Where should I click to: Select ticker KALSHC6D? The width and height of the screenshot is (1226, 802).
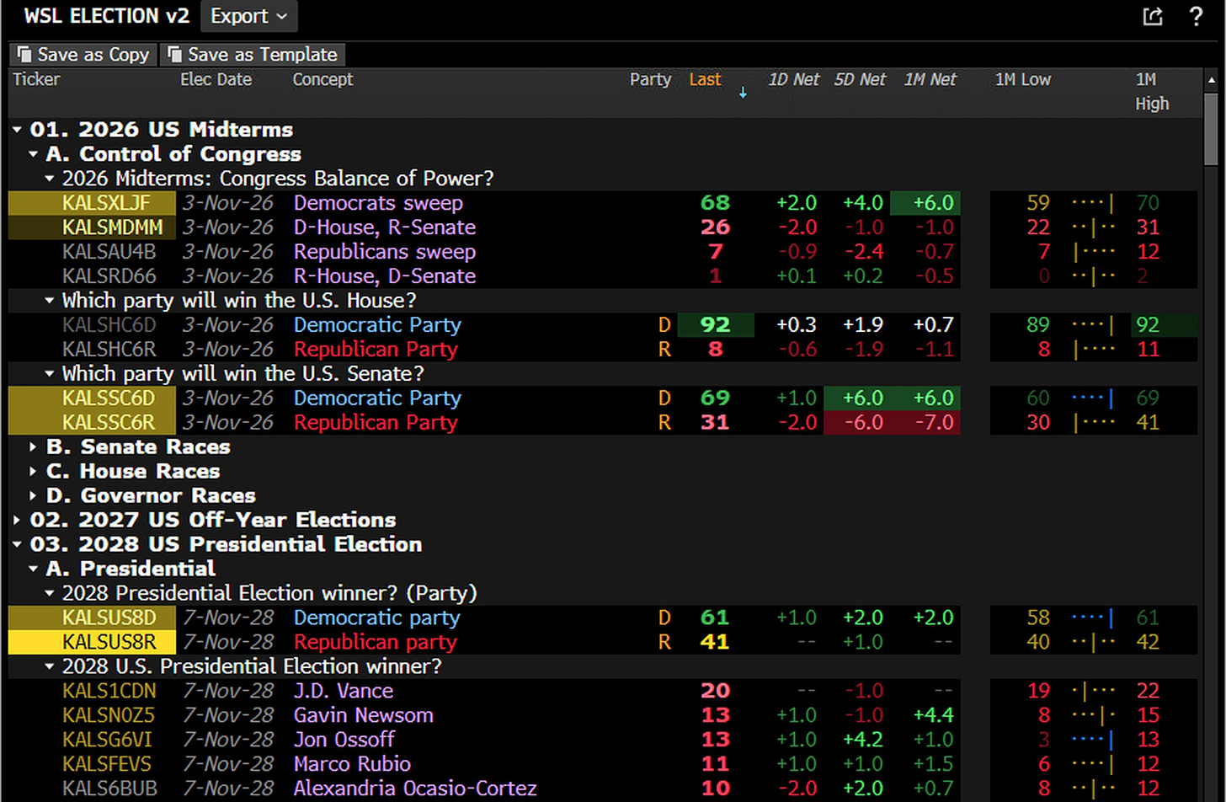[109, 325]
